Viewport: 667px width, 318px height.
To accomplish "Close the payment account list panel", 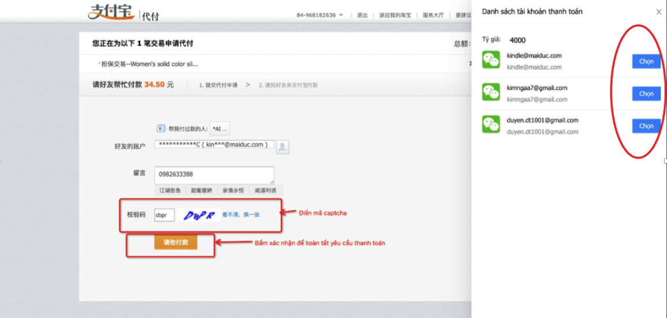I will point(659,12).
